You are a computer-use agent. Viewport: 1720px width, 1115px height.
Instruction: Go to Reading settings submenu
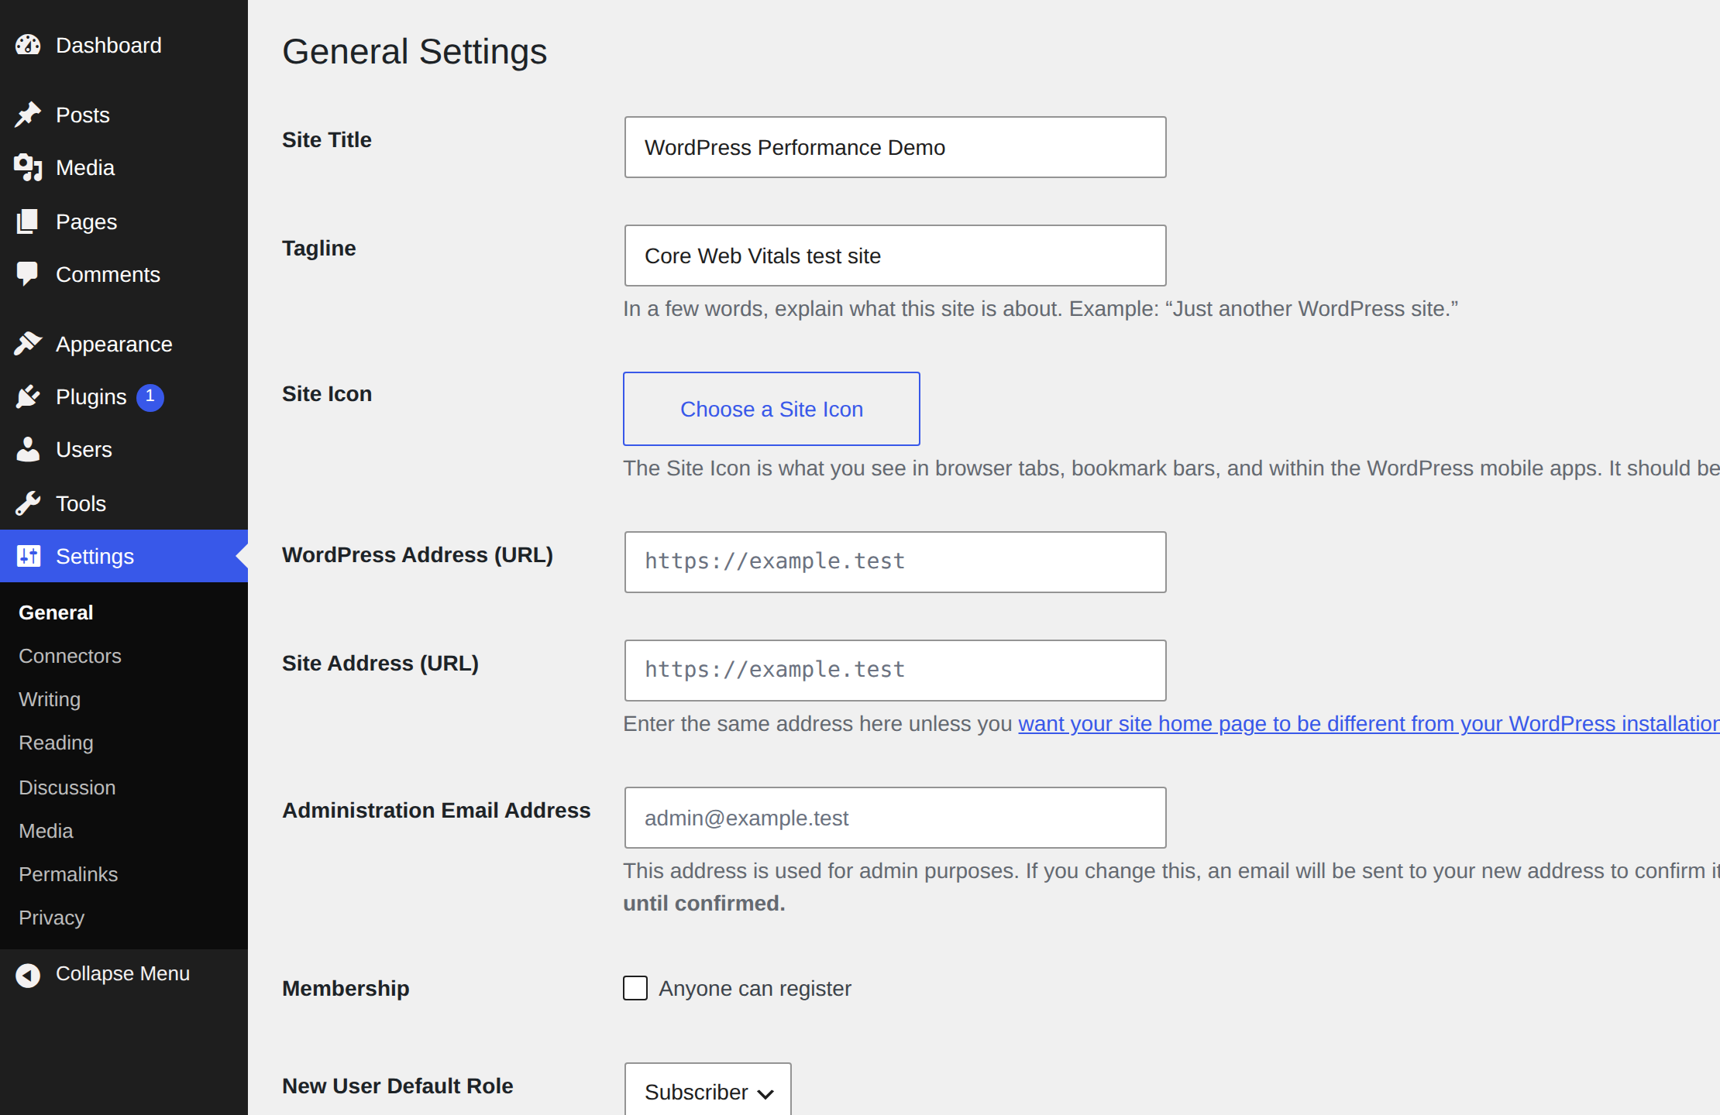[x=56, y=743]
